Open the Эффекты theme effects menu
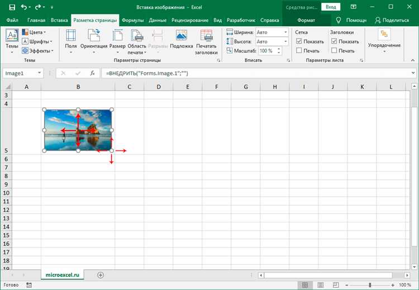Image resolution: width=419 pixels, height=290 pixels. (37, 50)
